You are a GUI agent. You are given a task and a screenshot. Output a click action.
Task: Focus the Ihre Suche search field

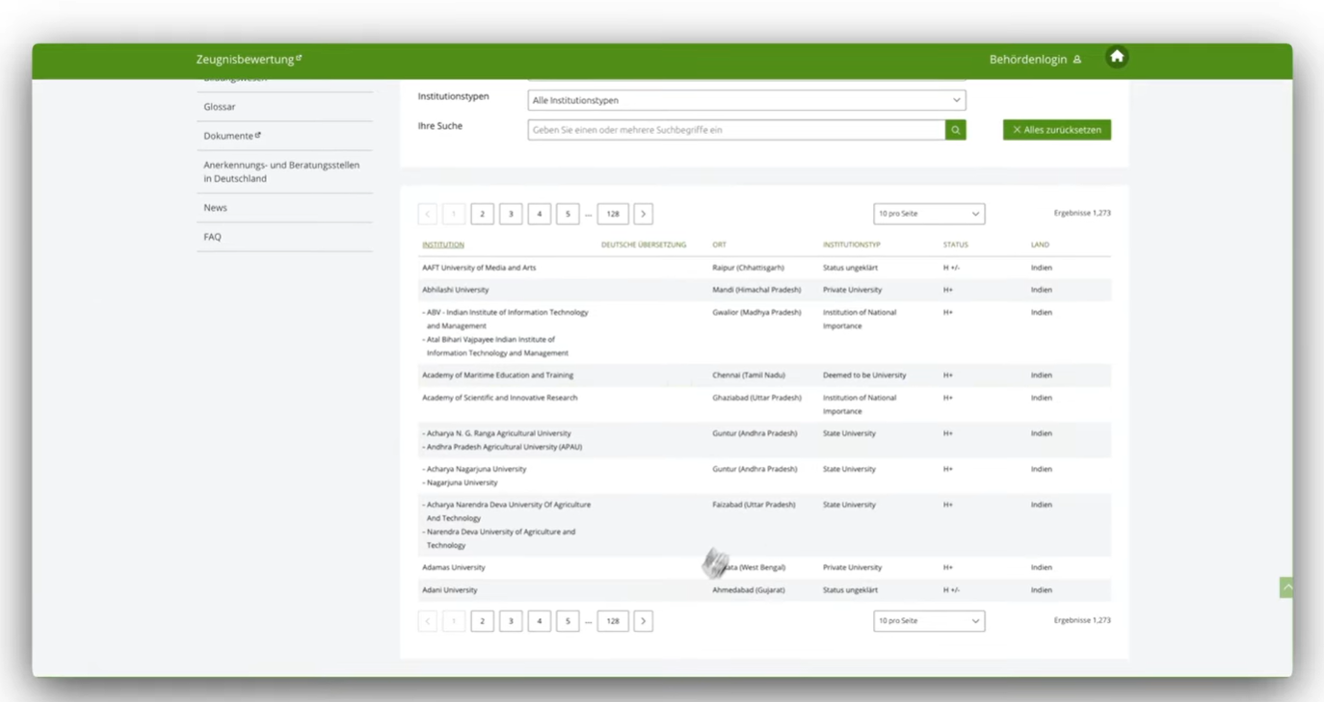[736, 130]
